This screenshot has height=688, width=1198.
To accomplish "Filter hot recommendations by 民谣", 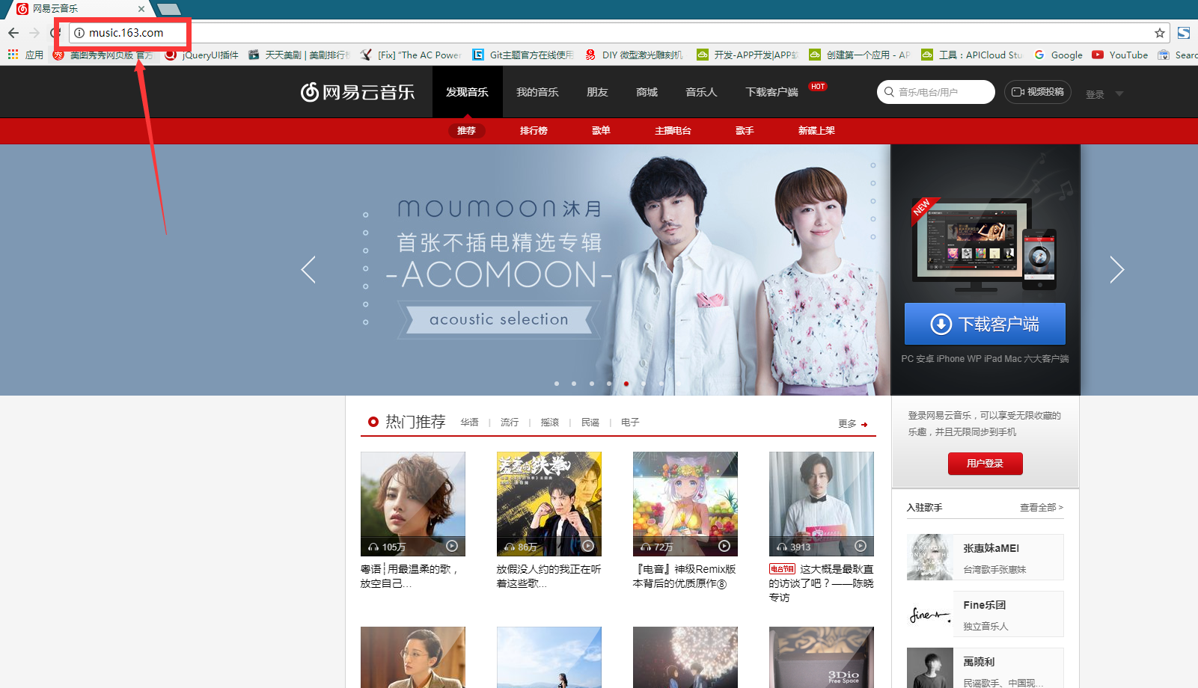I will click(x=590, y=423).
